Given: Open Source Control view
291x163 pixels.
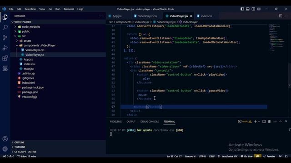Looking at the screenshot, I should pyautogui.click(x=5, y=38).
